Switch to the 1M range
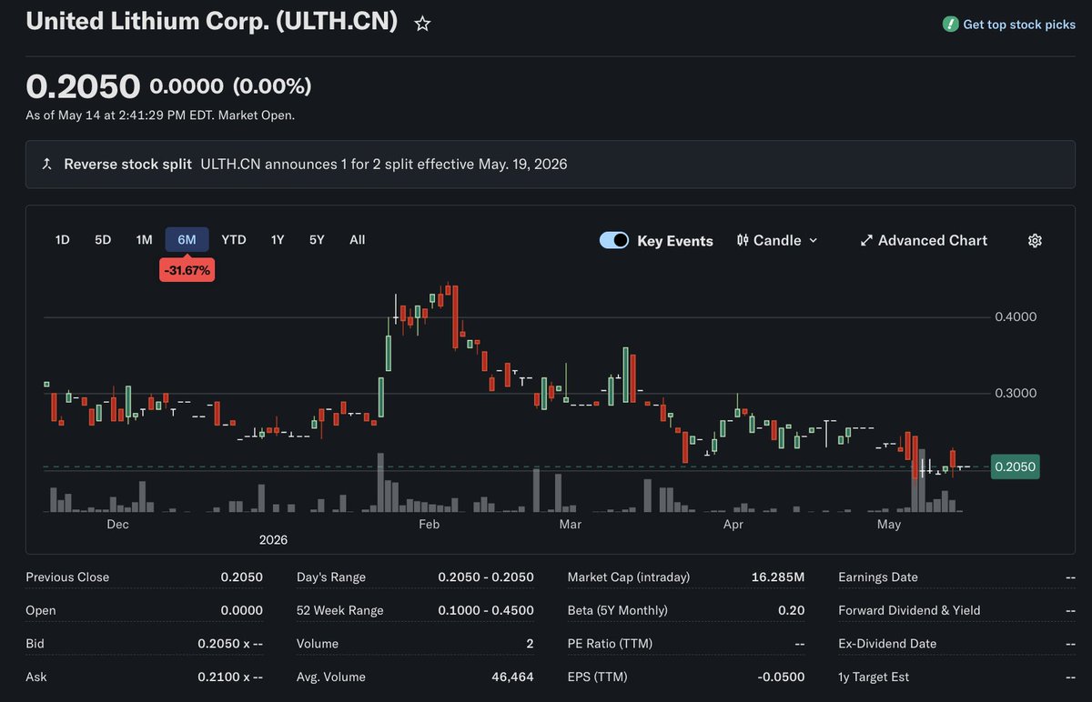The image size is (1092, 702). [144, 240]
